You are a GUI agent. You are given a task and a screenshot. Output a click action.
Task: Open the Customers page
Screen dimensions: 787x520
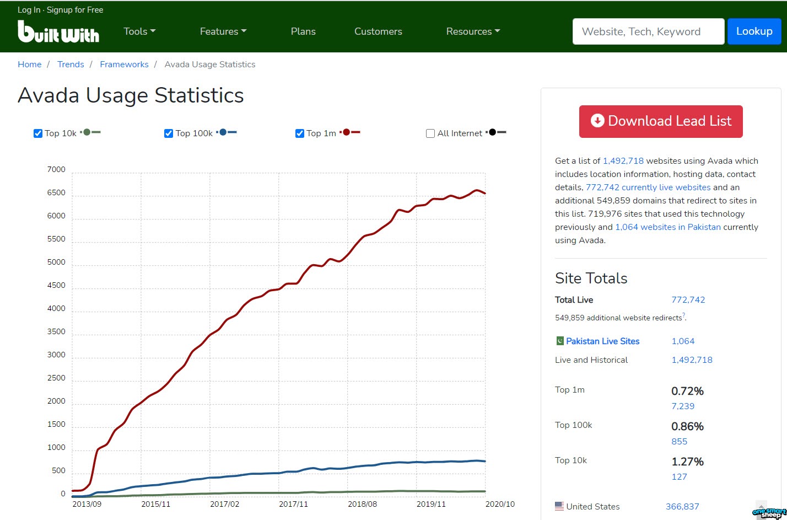click(378, 31)
